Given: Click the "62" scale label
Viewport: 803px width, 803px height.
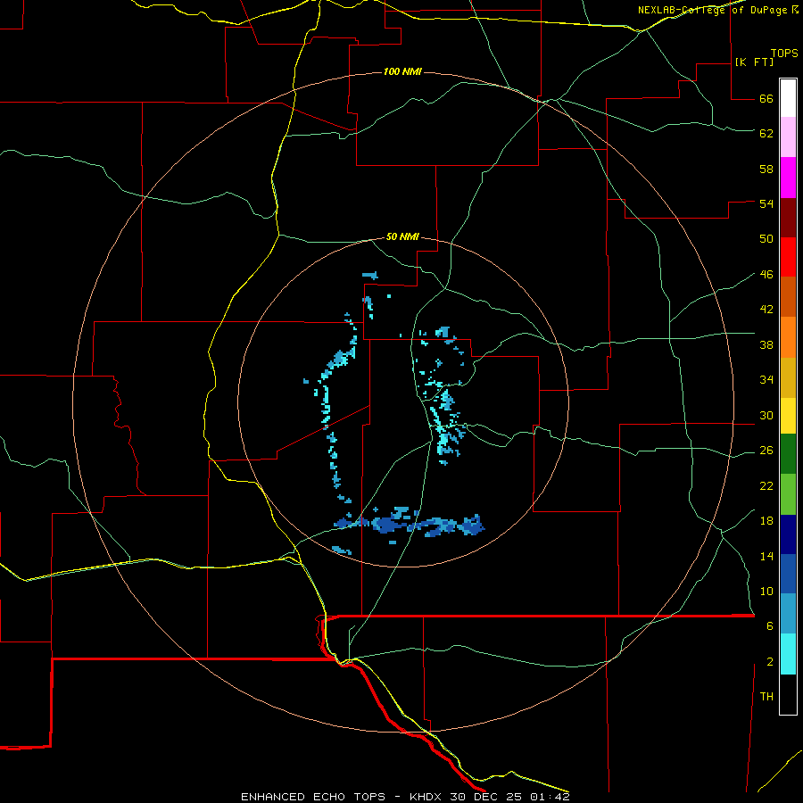Looking at the screenshot, I should pyautogui.click(x=766, y=134).
